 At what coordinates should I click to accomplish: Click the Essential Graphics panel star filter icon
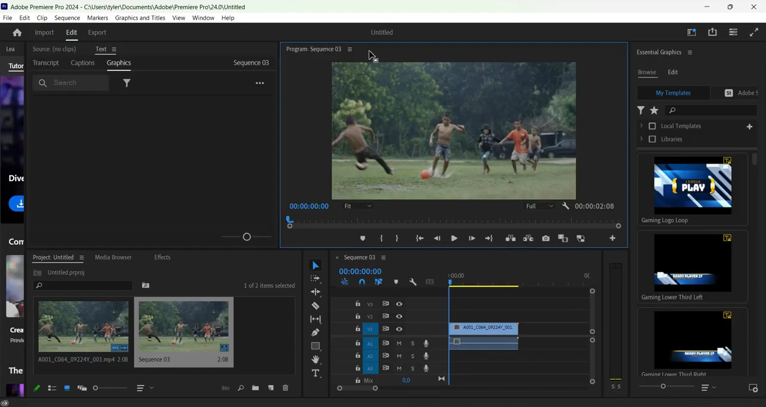(x=654, y=110)
